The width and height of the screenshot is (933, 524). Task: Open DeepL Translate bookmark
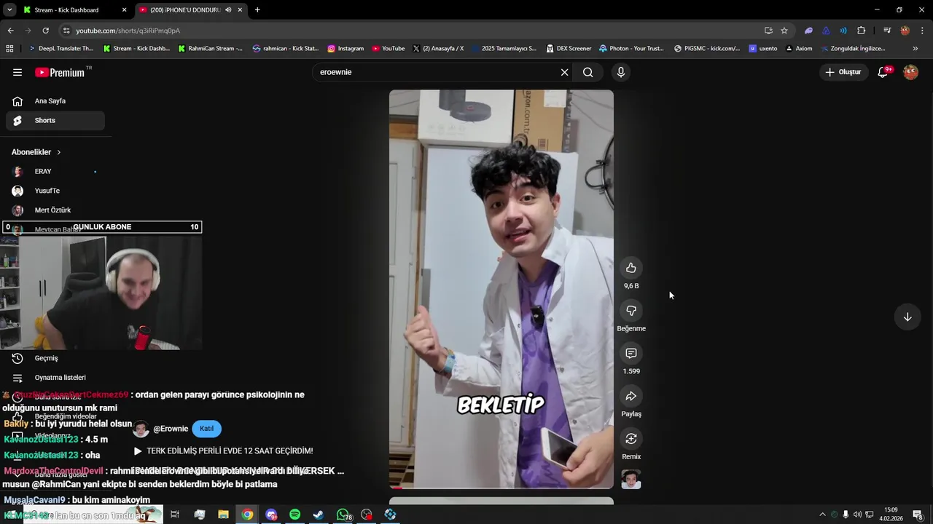click(60, 49)
